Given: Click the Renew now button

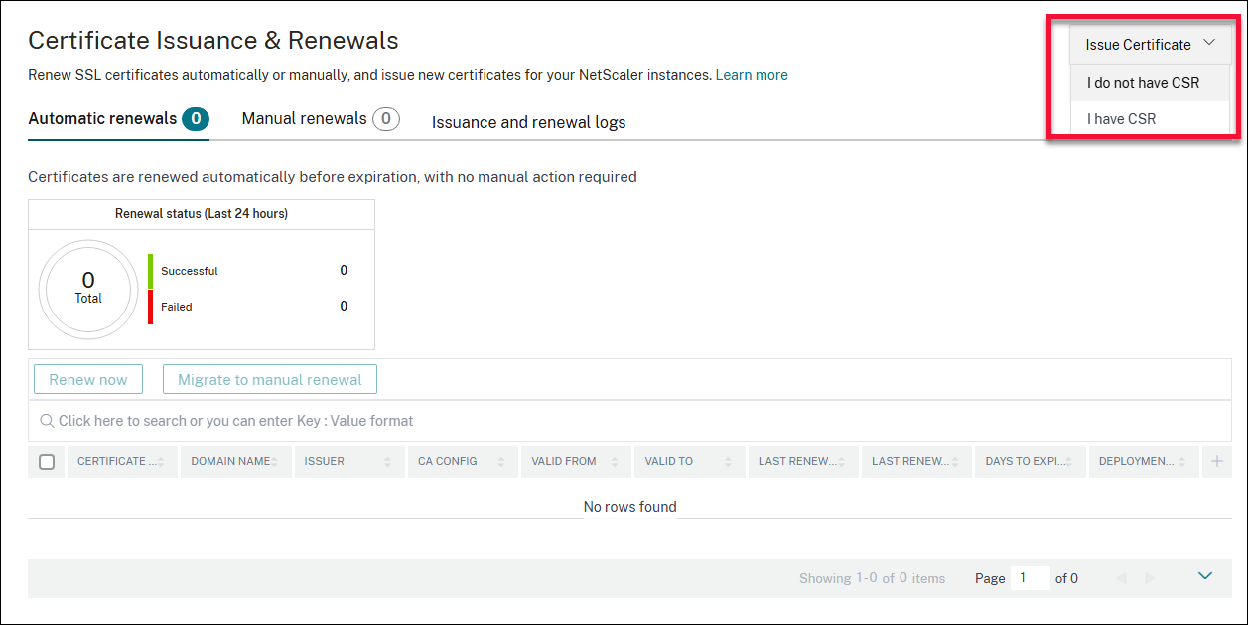Looking at the screenshot, I should (87, 379).
